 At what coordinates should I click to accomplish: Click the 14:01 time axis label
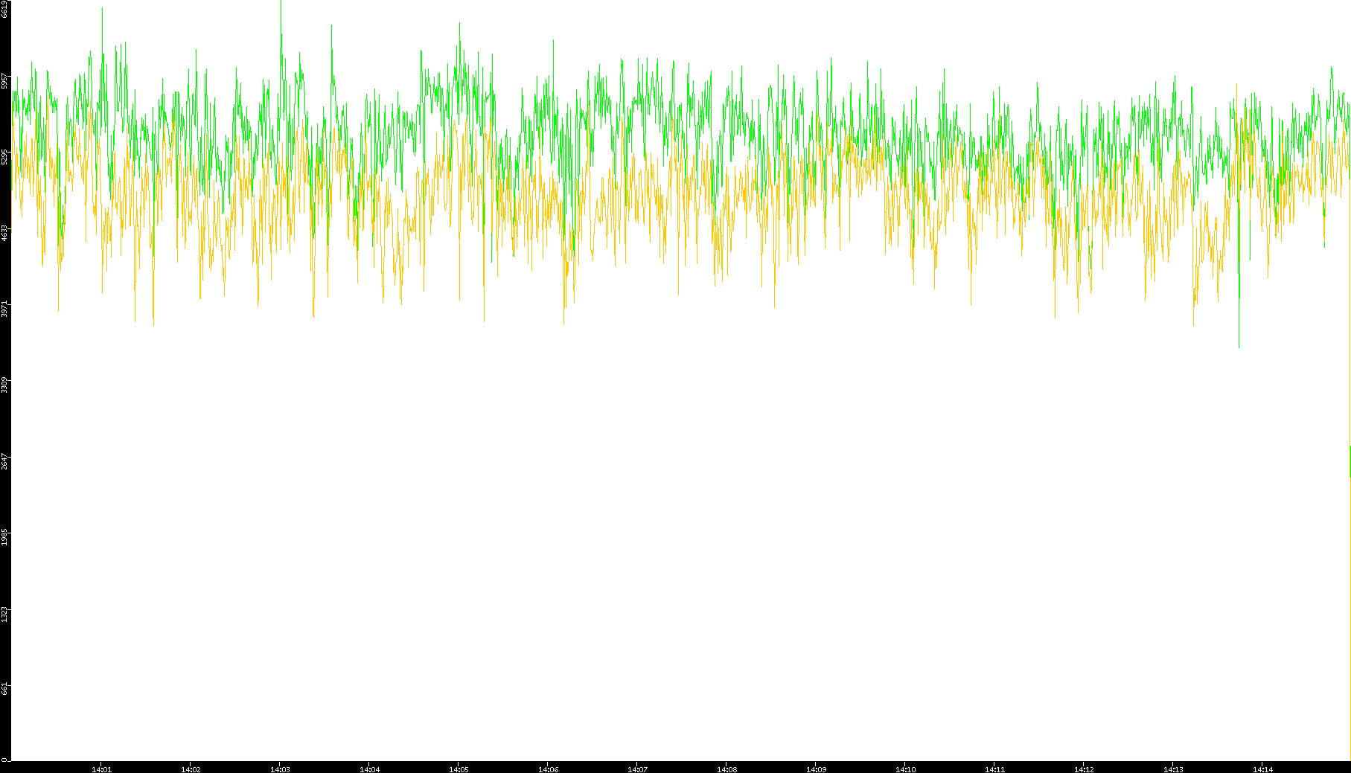click(101, 769)
